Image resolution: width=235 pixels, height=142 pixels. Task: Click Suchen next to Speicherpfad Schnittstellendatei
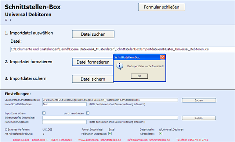199,100
